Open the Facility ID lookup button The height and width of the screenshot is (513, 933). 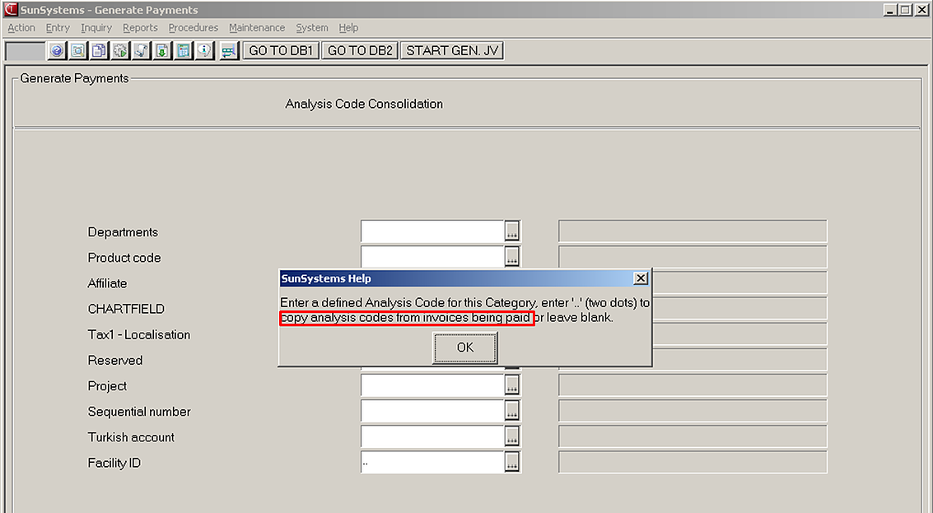511,462
